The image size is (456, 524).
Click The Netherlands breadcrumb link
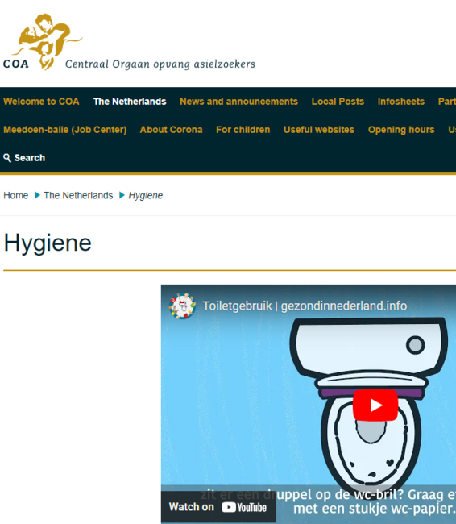[78, 195]
